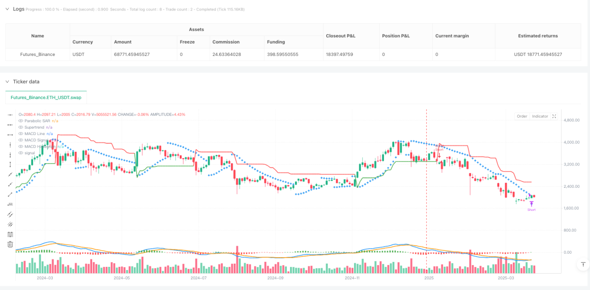Image resolution: width=590 pixels, height=290 pixels.
Task: Toggle Supertrend indicator visibility
Action: (x=20, y=127)
